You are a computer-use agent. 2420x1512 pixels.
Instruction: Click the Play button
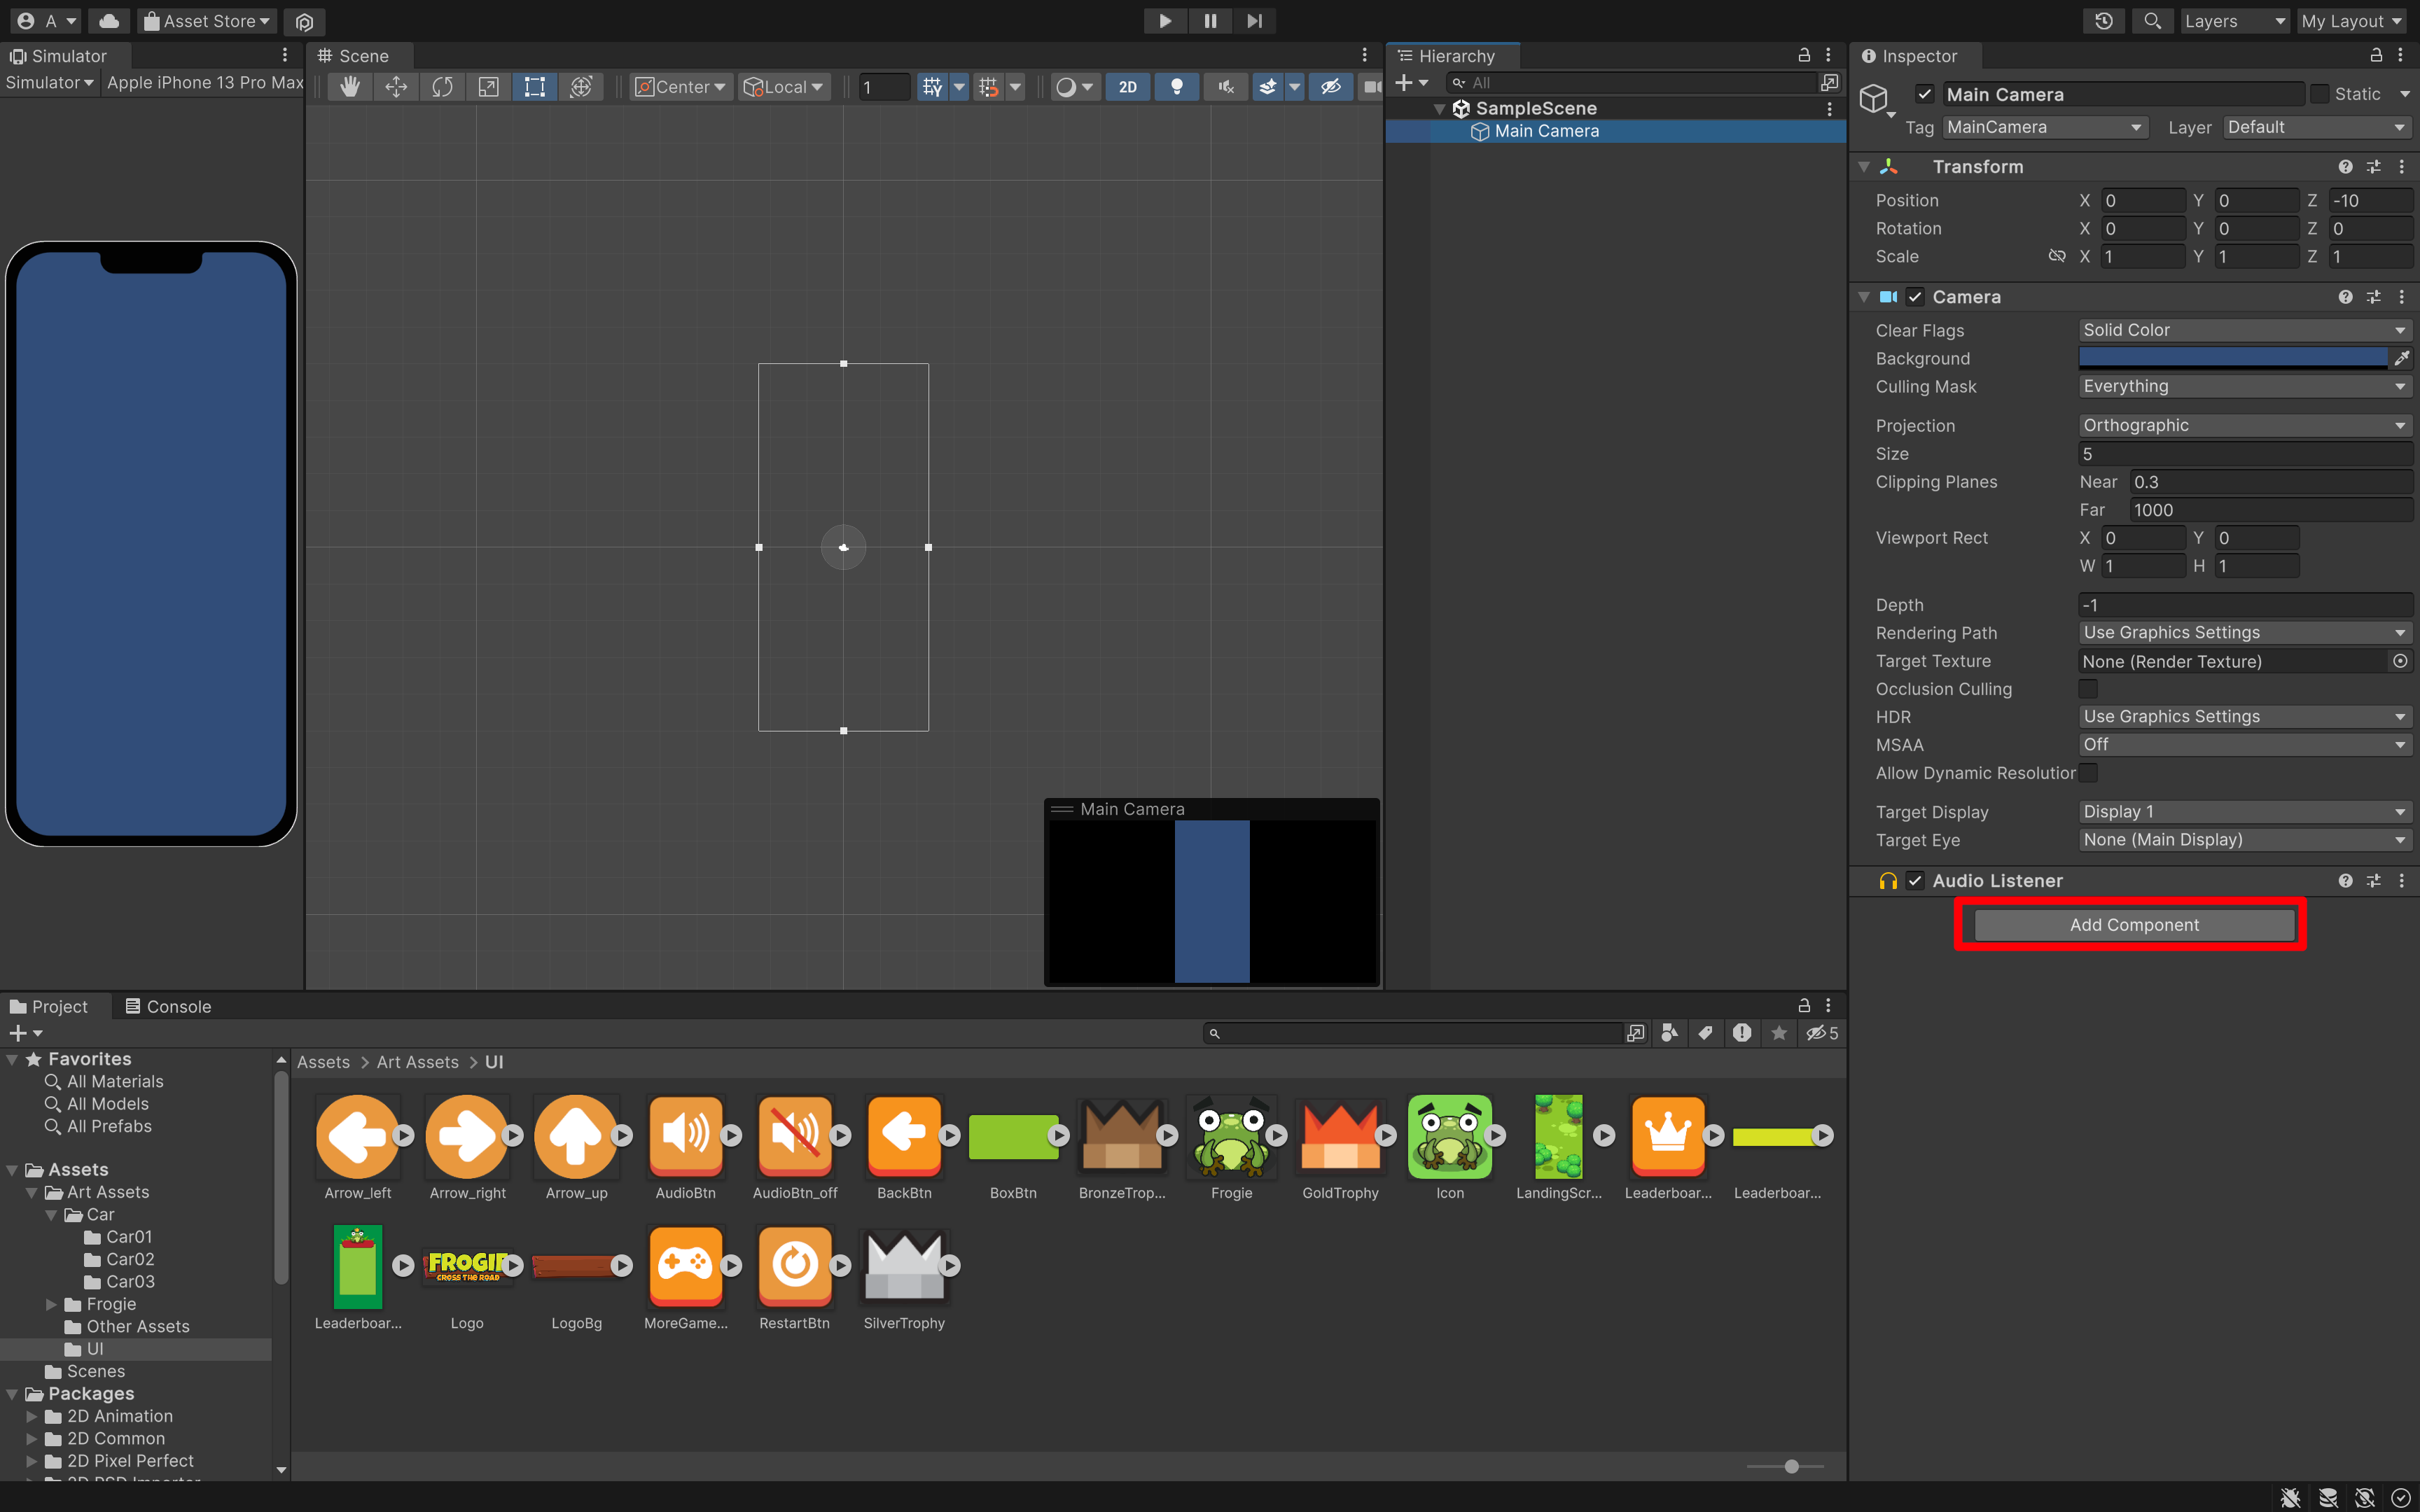(x=1165, y=21)
